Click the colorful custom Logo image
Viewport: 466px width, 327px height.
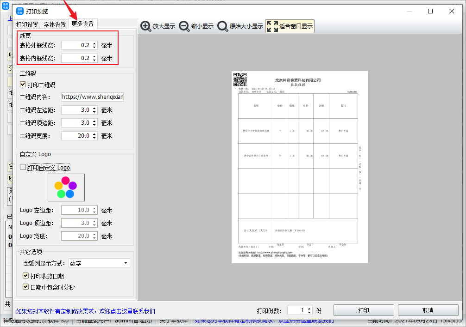point(66,187)
